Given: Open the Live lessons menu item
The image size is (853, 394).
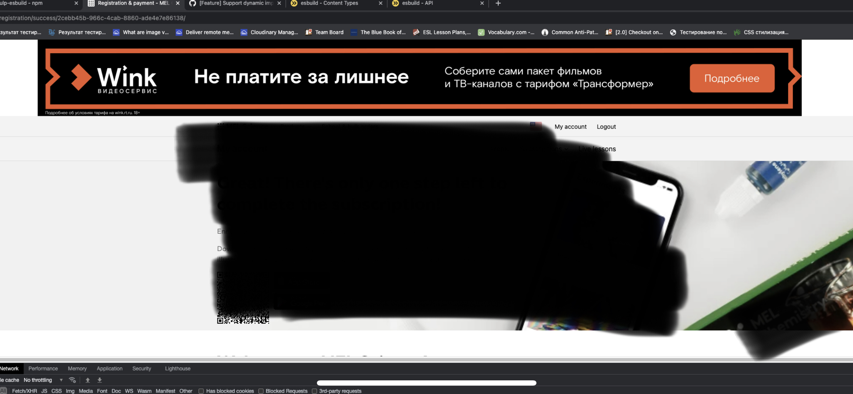Looking at the screenshot, I should coord(597,149).
